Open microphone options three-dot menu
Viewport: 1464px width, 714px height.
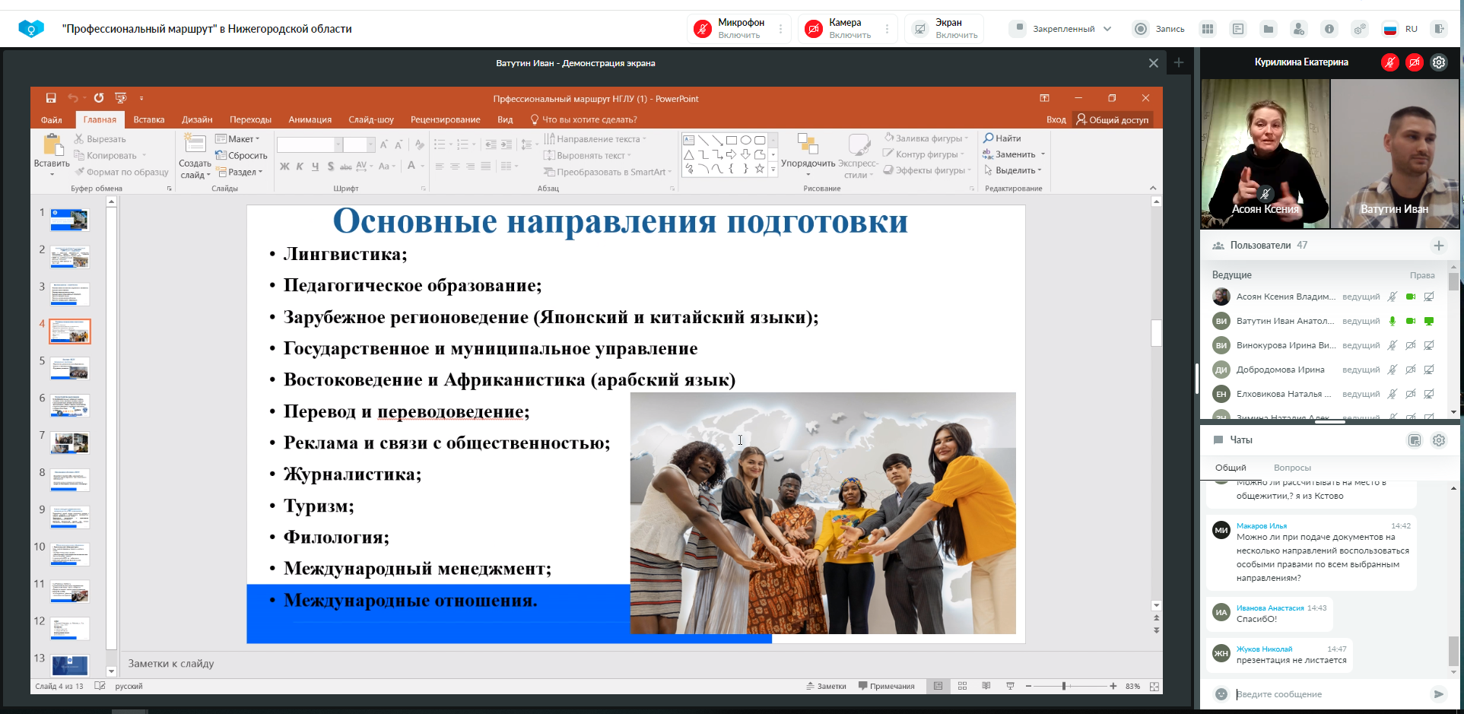coord(780,29)
